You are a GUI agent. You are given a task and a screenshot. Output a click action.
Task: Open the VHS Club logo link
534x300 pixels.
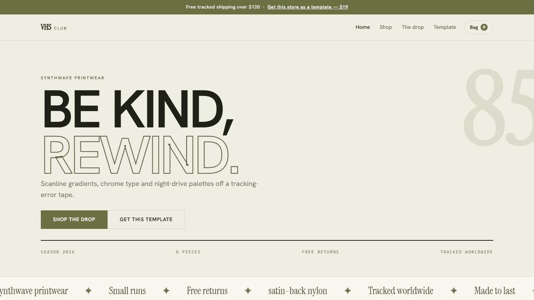tap(54, 27)
